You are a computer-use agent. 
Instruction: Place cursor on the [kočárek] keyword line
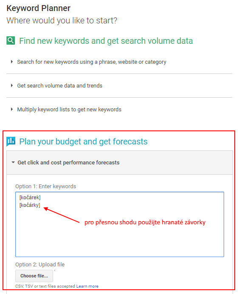click(x=30, y=198)
